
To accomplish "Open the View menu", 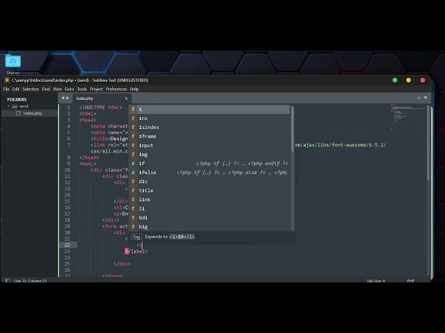I will tap(57, 89).
